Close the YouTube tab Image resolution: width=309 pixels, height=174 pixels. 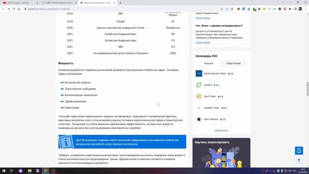pyautogui.click(x=38, y=3)
